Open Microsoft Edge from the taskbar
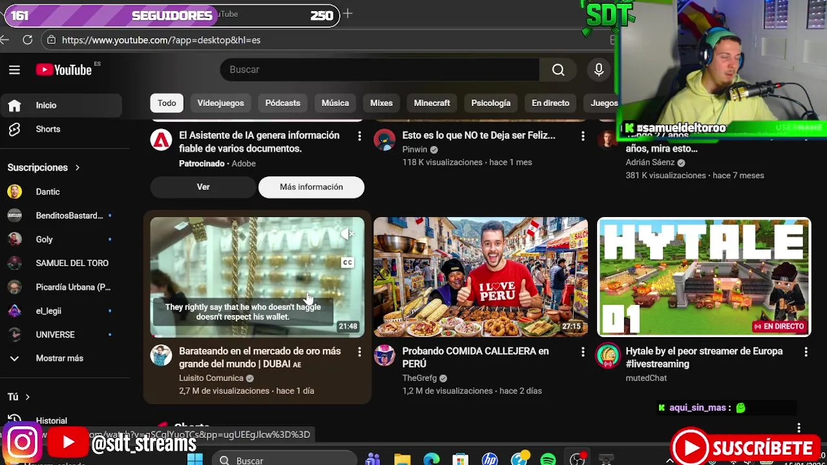 [x=432, y=460]
